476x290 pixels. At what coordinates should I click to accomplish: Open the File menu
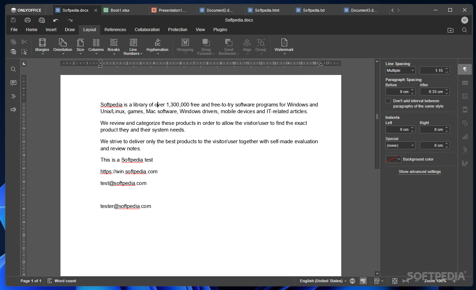click(14, 30)
